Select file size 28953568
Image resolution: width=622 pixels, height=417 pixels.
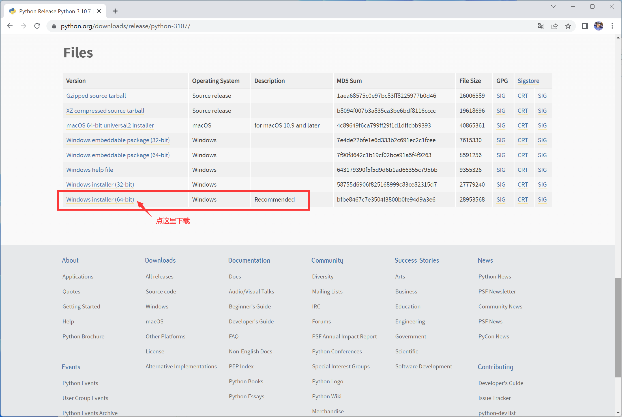[472, 199]
